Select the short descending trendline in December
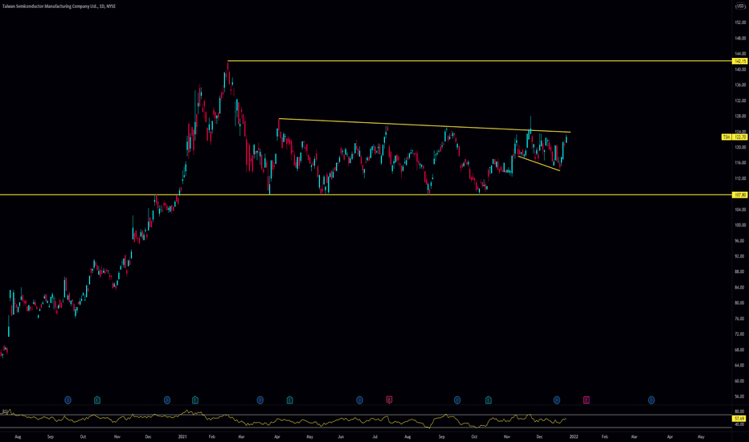 pos(538,163)
